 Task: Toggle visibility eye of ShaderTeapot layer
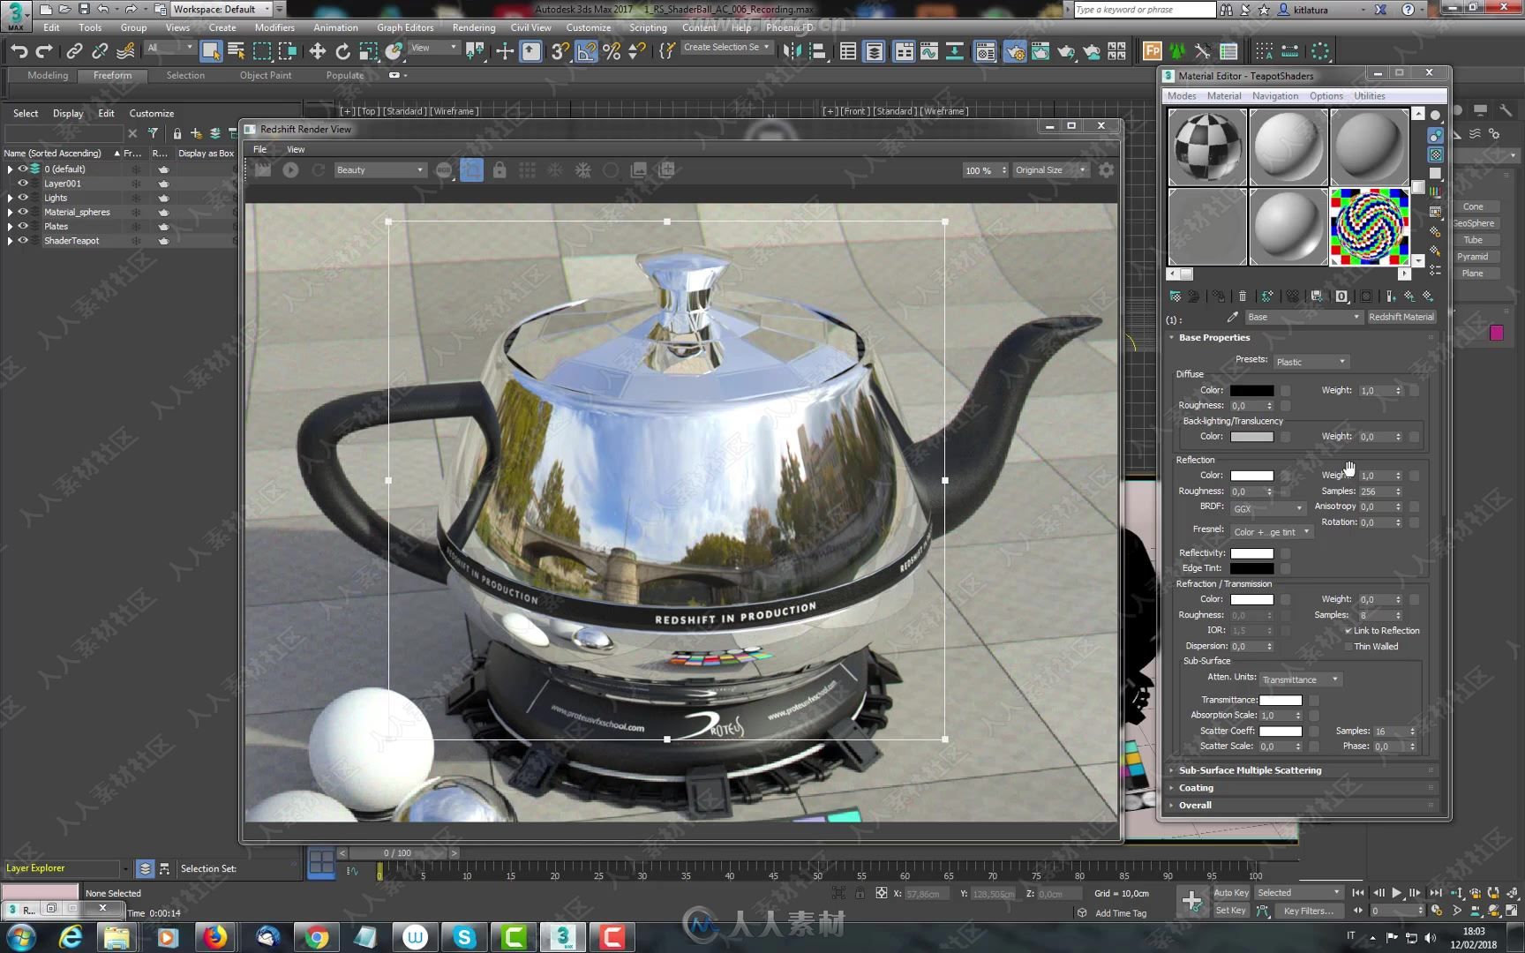24,240
